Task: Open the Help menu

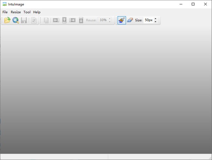Action: pyautogui.click(x=37, y=12)
